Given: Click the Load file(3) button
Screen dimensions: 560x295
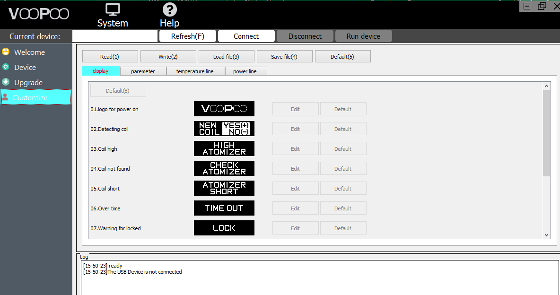Looking at the screenshot, I should click(x=226, y=56).
